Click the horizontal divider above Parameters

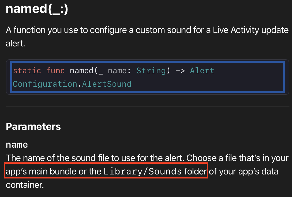tap(148, 107)
